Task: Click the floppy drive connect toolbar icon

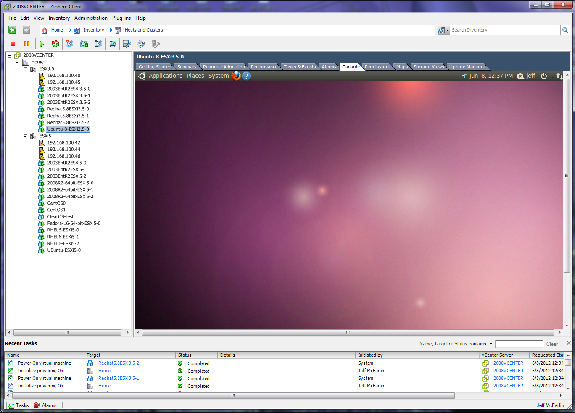Action: tap(127, 44)
